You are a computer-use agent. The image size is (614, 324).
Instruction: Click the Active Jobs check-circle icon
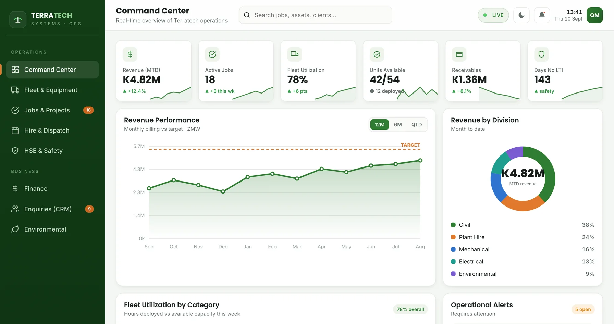pos(212,54)
